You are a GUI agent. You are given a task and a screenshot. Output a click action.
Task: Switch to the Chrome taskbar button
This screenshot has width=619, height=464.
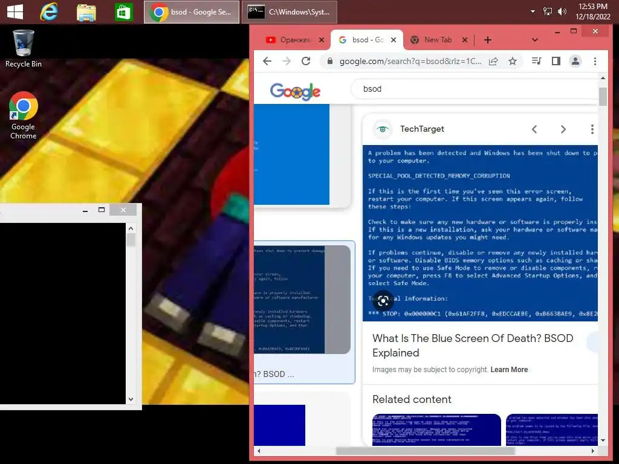192,12
